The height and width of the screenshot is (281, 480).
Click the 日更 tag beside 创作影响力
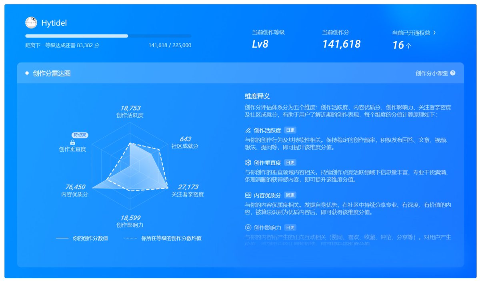pyautogui.click(x=290, y=227)
